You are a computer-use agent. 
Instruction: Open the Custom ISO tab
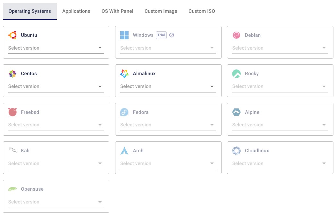click(202, 11)
